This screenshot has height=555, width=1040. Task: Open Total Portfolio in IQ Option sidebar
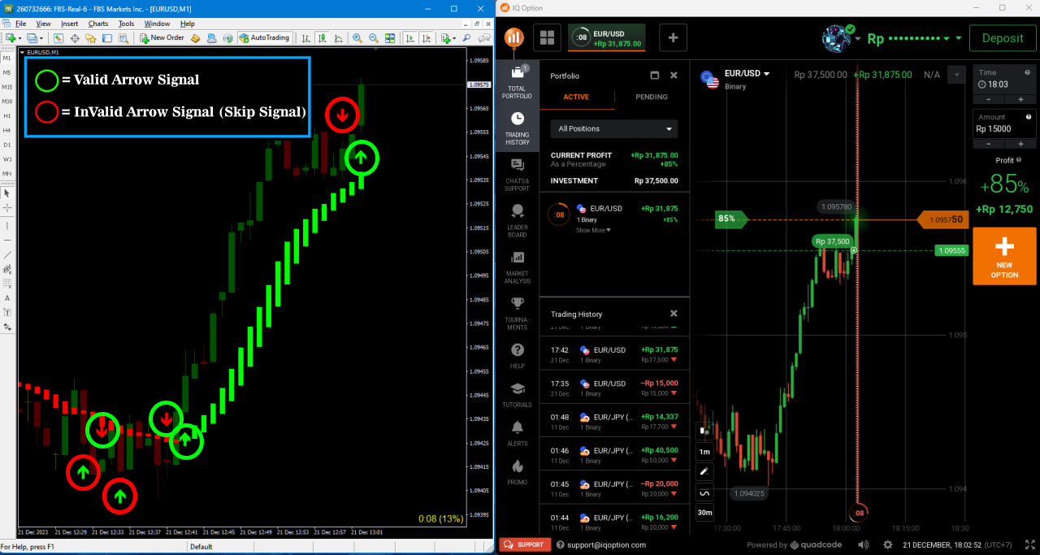coord(517,83)
